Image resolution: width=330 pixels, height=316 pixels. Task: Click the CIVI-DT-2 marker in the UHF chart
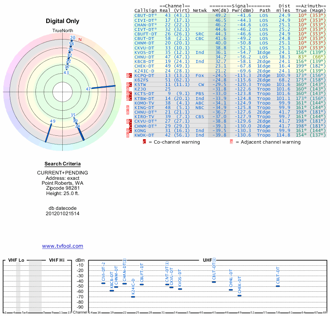(x=104, y=283)
